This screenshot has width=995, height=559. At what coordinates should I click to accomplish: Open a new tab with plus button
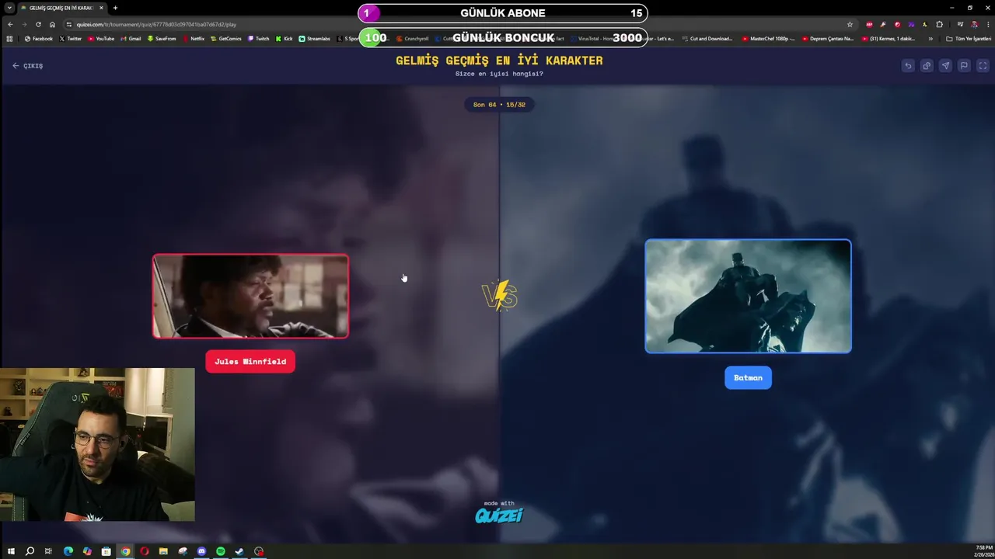click(x=115, y=8)
